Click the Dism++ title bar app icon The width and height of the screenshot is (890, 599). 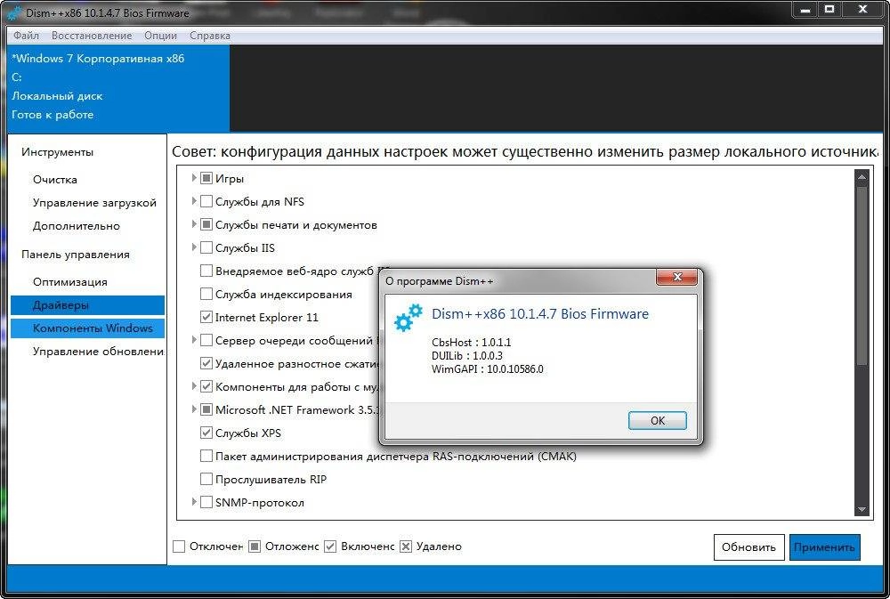point(13,12)
